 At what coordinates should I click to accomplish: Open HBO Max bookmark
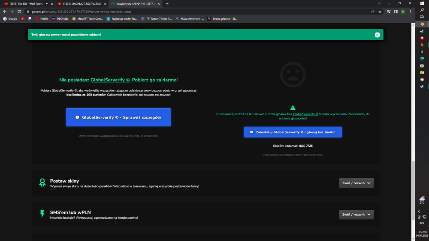(x=60, y=19)
